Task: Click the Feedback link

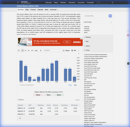Action: point(77,100)
